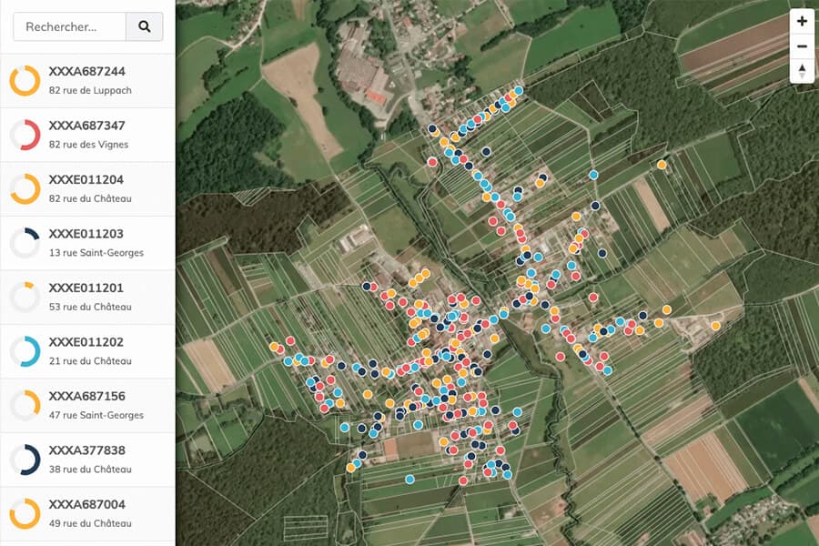Click the zoom in button on the map
Viewport: 819px width, 546px height.
click(802, 20)
